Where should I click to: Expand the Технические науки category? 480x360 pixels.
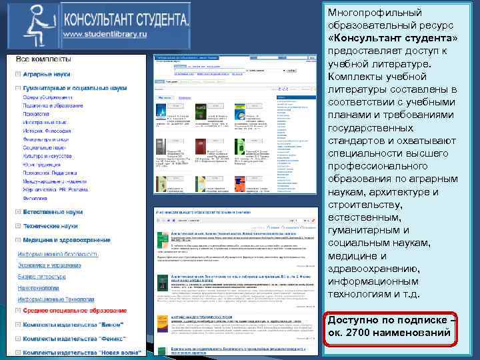tap(18, 226)
